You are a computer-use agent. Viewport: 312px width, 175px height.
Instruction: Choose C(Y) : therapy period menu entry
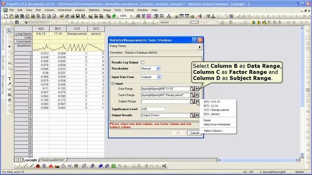coord(216,110)
